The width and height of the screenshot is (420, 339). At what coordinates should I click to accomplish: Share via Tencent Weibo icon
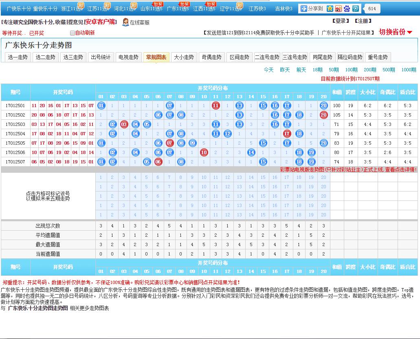(356, 9)
